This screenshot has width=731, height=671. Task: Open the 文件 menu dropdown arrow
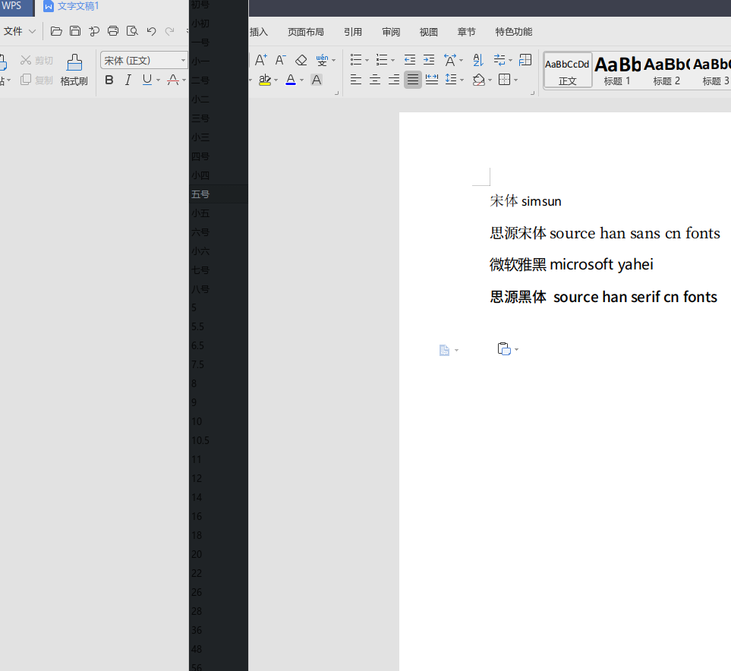pos(32,32)
